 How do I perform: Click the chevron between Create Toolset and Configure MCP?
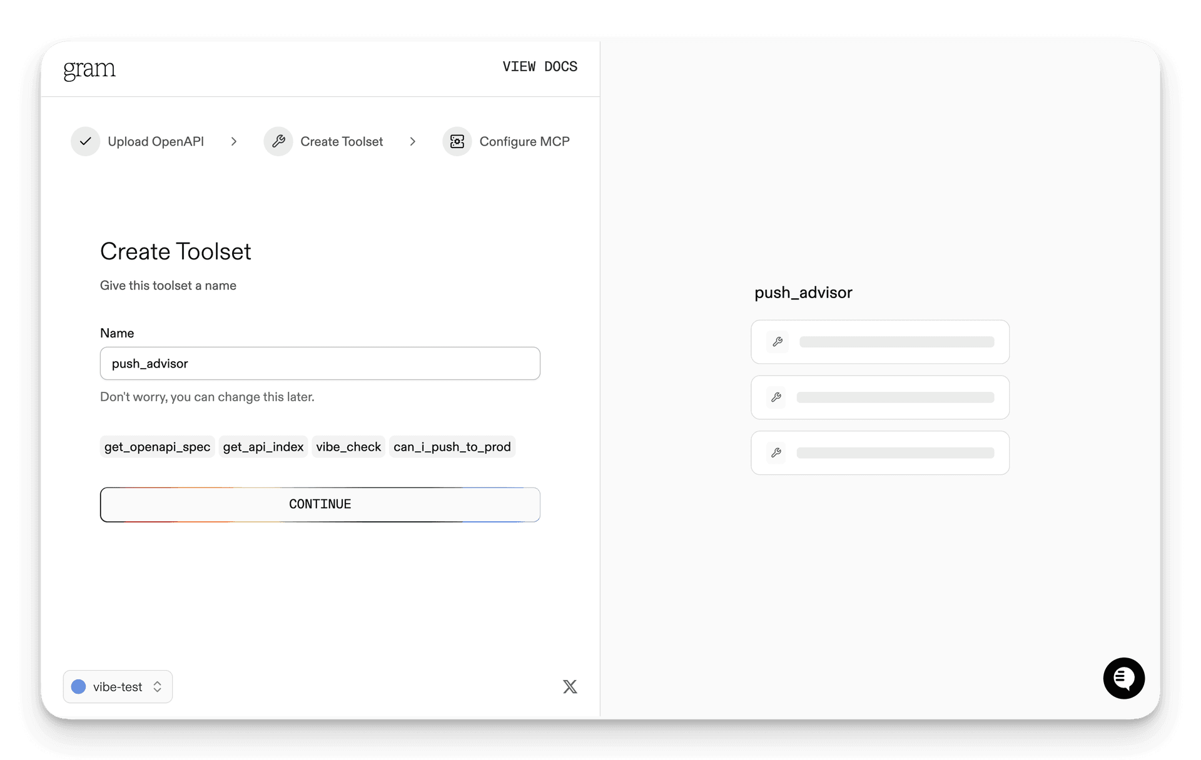click(x=413, y=141)
